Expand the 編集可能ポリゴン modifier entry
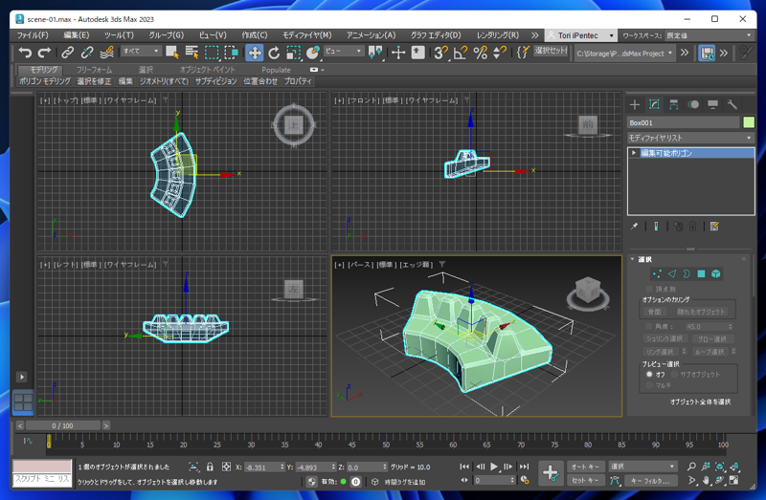Image resolution: width=766 pixels, height=500 pixels. (x=634, y=153)
